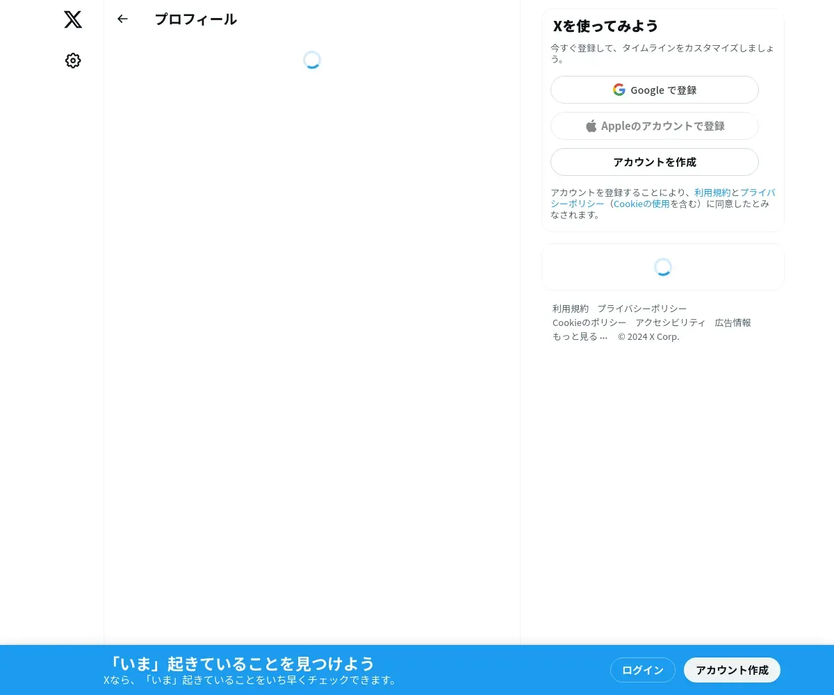
Task: Click the プロフィール page heading
Action: click(196, 19)
